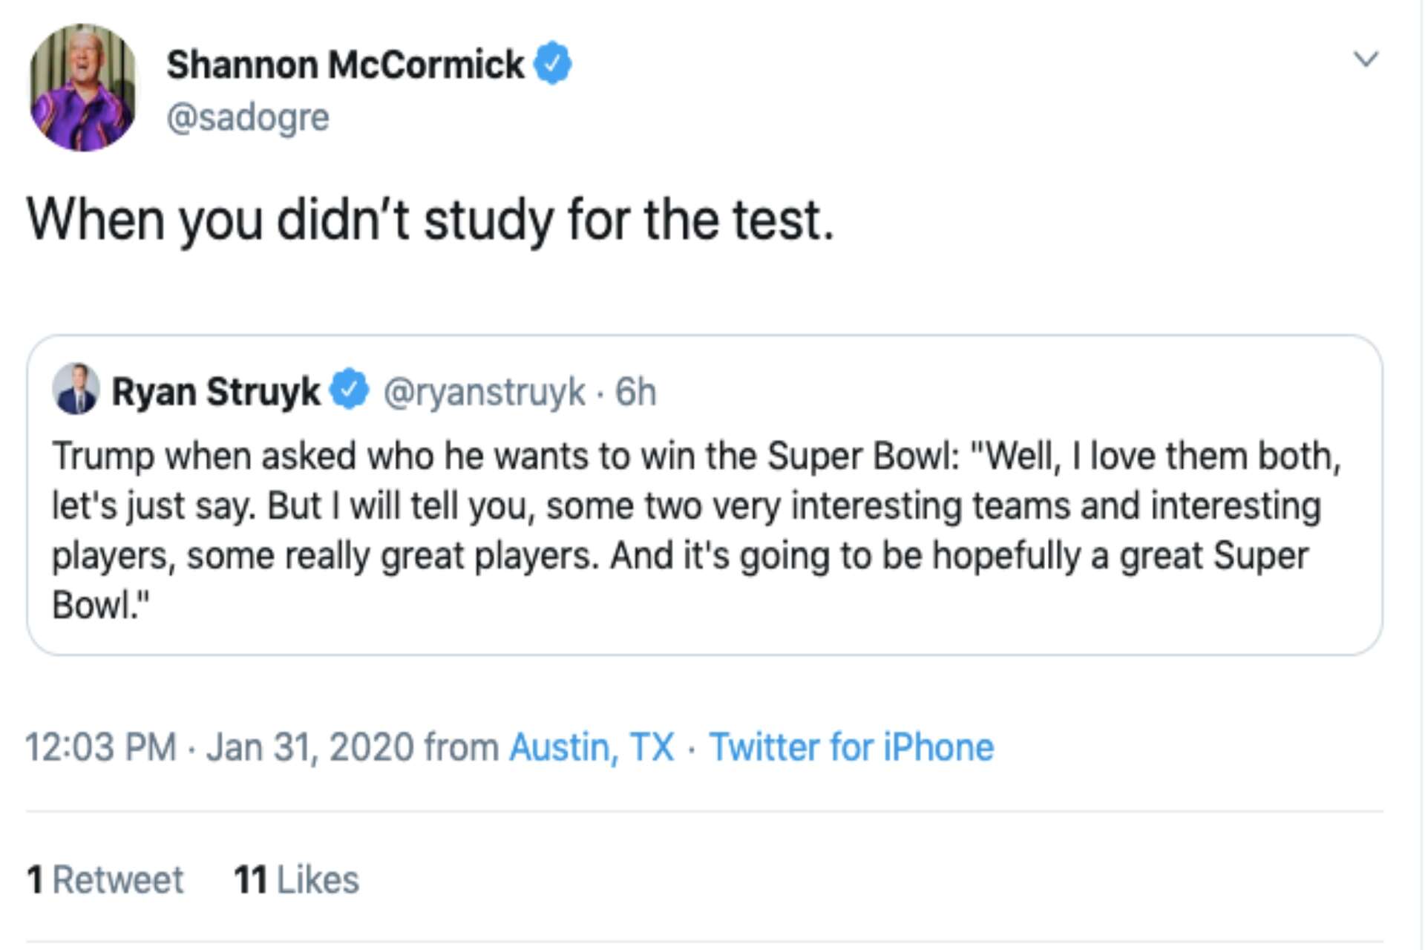View the 11 Likes list

click(296, 879)
